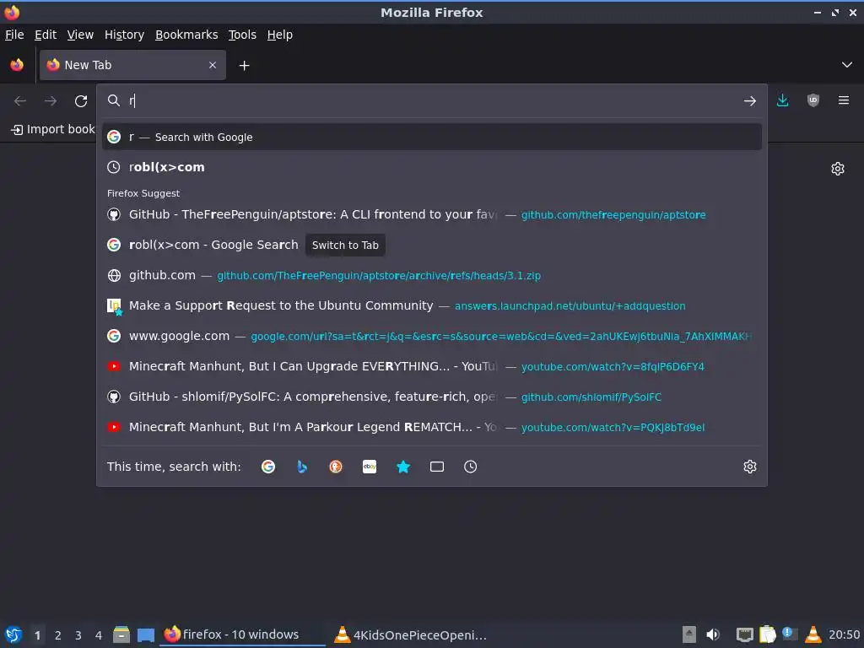Screen dimensions: 864x648
Task: Open the Edit menu
Action: point(46,35)
